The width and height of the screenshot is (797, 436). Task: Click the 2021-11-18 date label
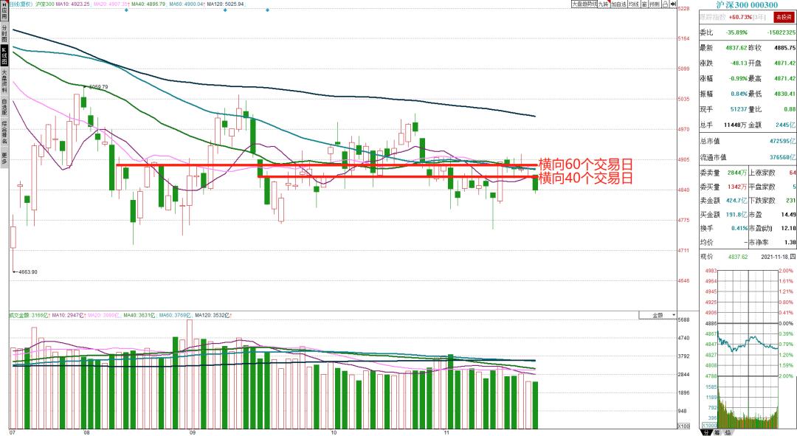click(779, 257)
